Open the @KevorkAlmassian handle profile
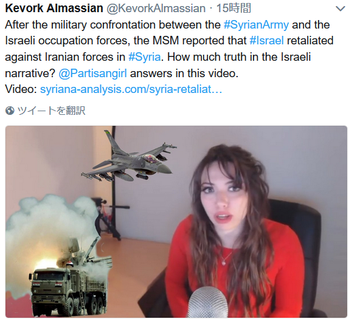This screenshot has height=319, width=349. pyautogui.click(x=156, y=9)
